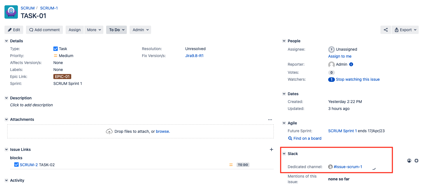Click the Unassigned avatar icon
424x189 pixels.
(331, 49)
